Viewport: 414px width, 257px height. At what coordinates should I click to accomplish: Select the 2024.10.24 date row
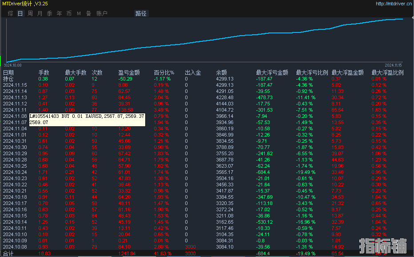[15, 172]
